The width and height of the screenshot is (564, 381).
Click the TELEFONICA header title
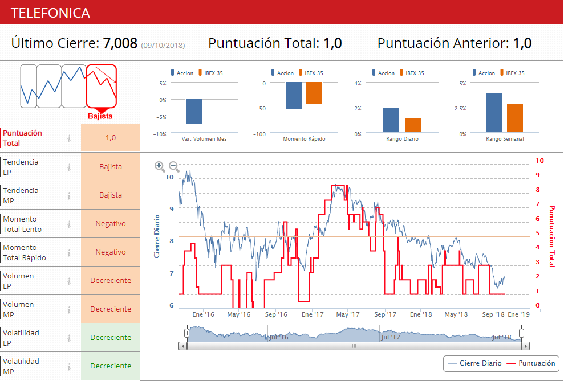coord(50,13)
